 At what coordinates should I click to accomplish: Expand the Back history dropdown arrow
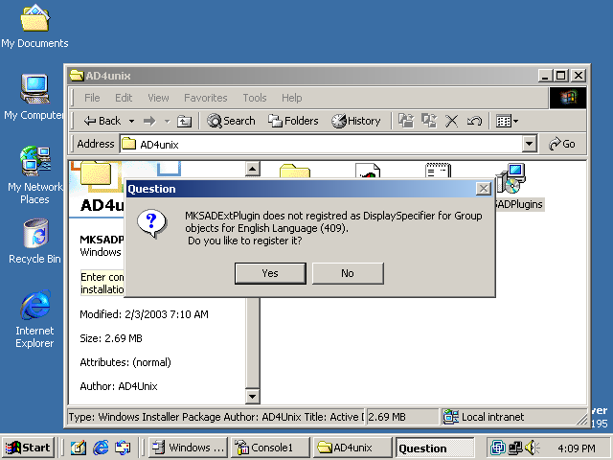(132, 122)
